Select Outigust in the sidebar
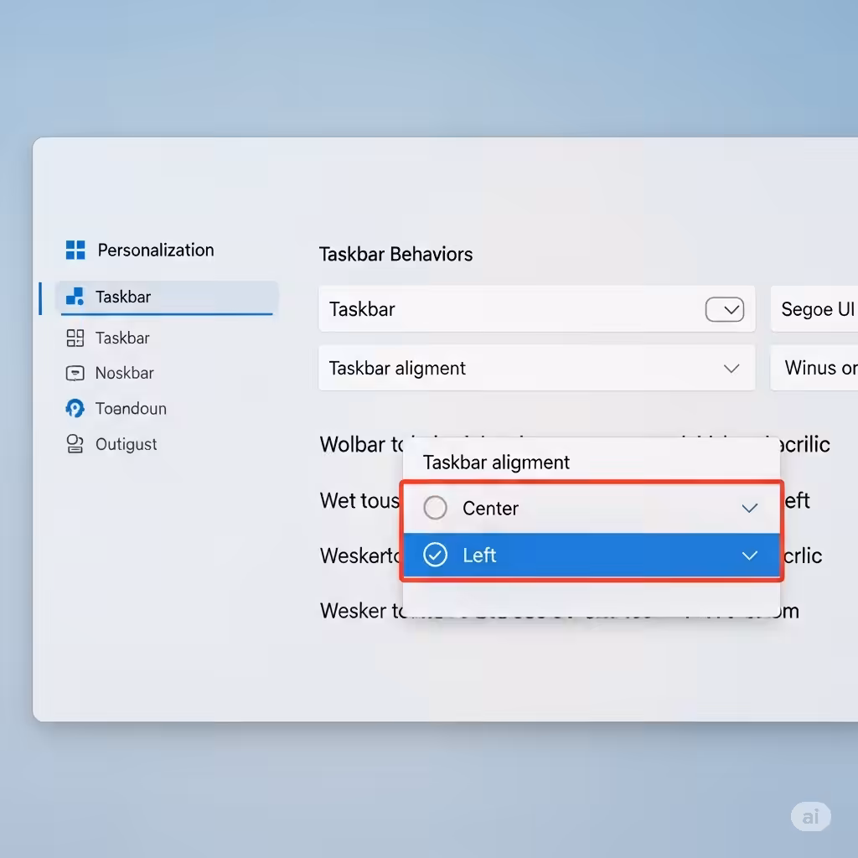 coord(126,444)
